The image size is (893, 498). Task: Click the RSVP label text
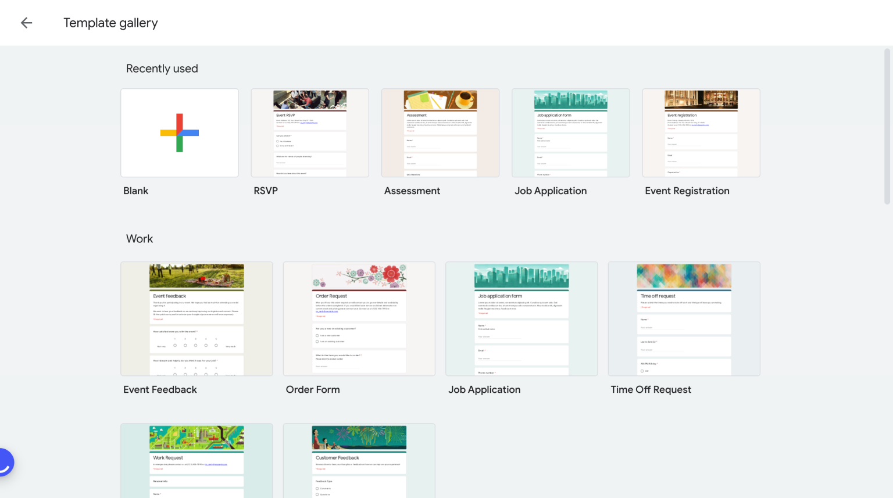point(266,191)
